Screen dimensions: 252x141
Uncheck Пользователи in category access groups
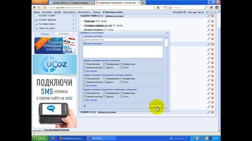click(85, 64)
